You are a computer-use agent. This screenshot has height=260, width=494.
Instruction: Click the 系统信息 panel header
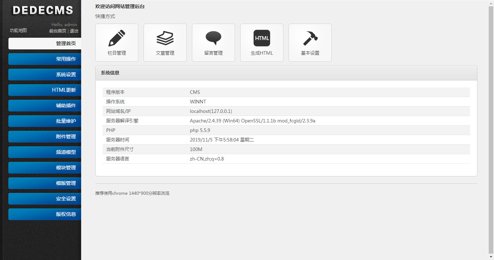[x=286, y=73]
